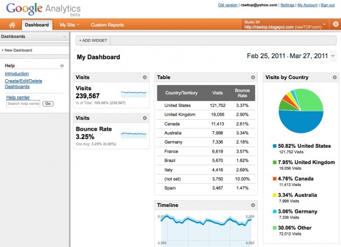
Task: Click the 239,567 visits total
Action: click(87, 96)
